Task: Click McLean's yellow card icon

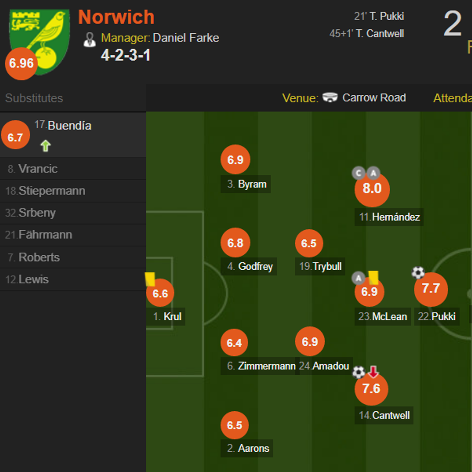Action: (374, 277)
